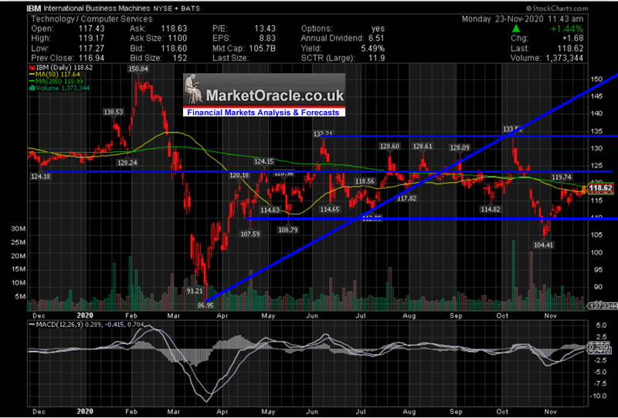Screen dimensions: 618x418
Task: Click the volume bars icon in legend
Action: (31, 88)
